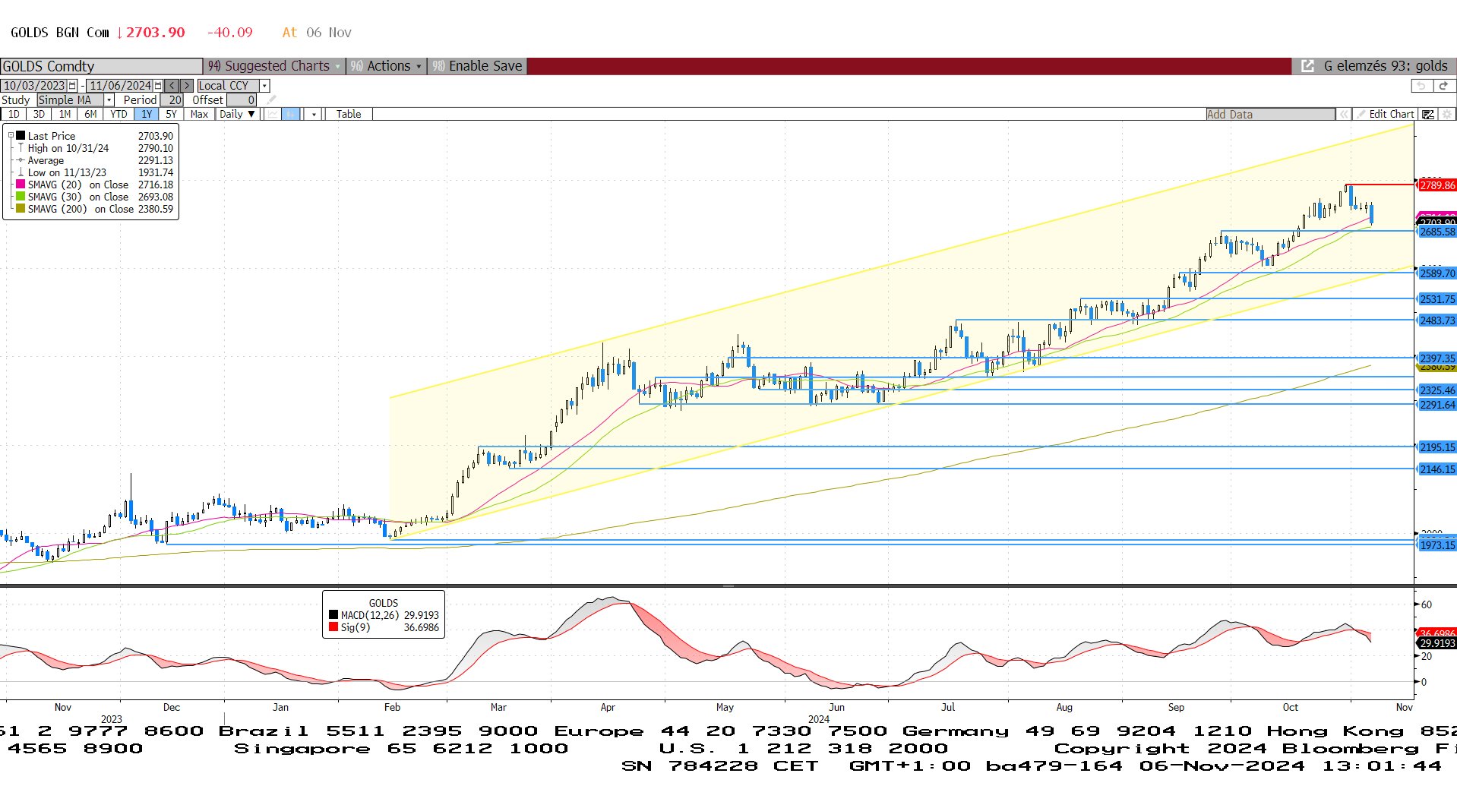Click the redo arrow button
The width and height of the screenshot is (1457, 808).
(x=1443, y=86)
